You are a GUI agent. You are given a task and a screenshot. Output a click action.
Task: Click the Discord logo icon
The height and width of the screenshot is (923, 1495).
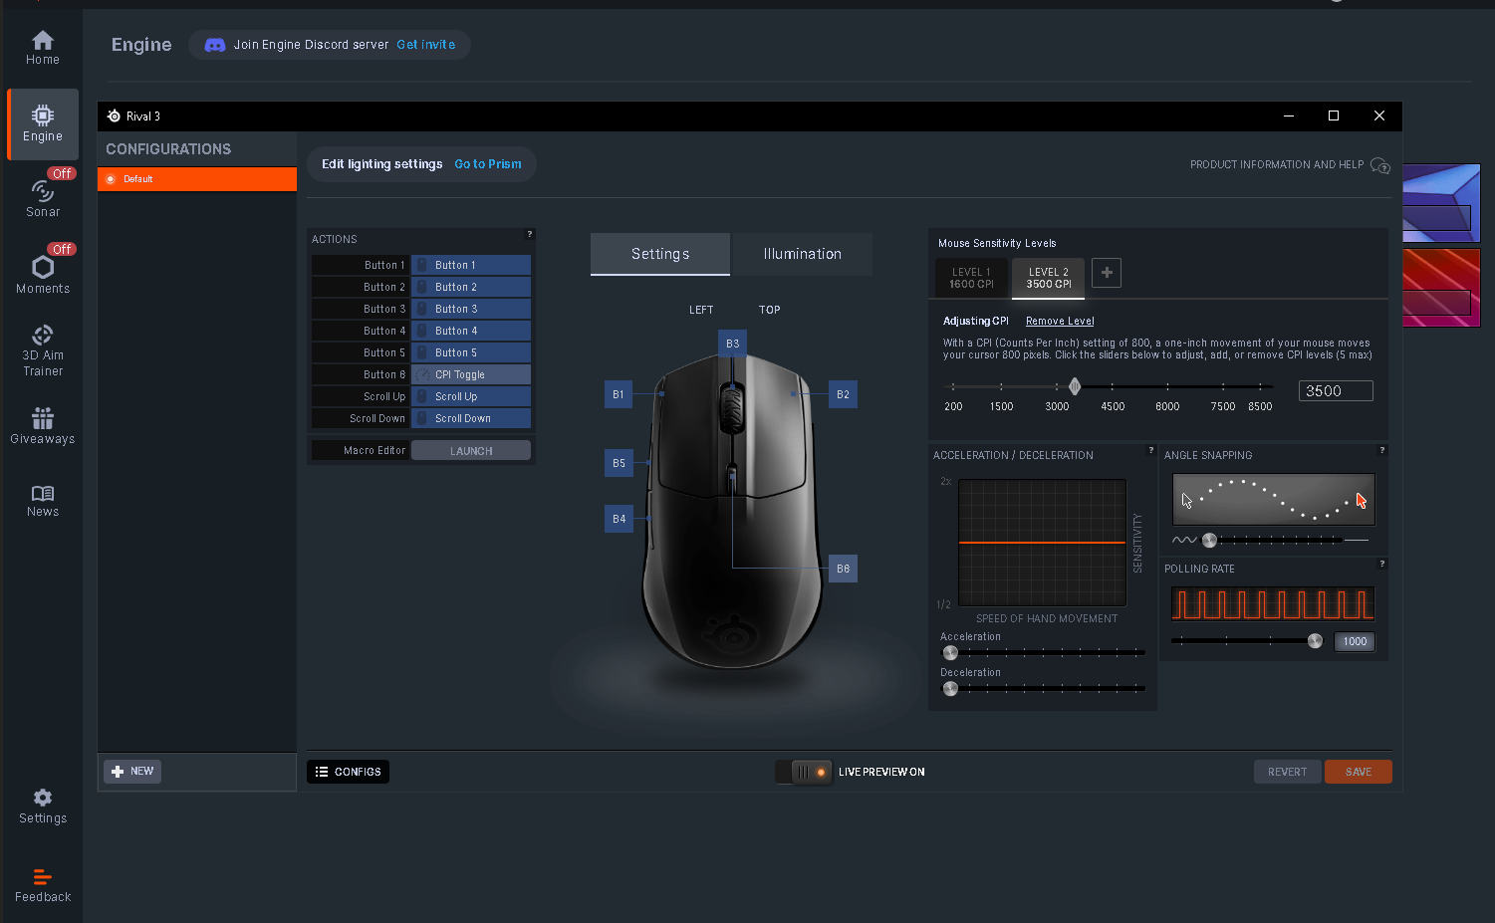tap(214, 45)
